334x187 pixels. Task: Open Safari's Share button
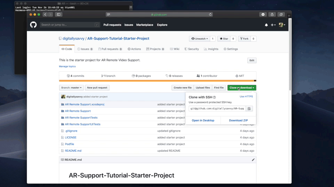click(x=272, y=15)
